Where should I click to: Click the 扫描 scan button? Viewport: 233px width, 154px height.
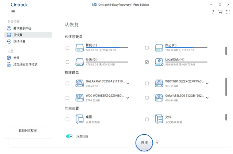144,143
